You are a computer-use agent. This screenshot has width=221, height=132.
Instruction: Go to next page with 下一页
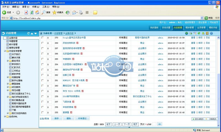click(127, 124)
